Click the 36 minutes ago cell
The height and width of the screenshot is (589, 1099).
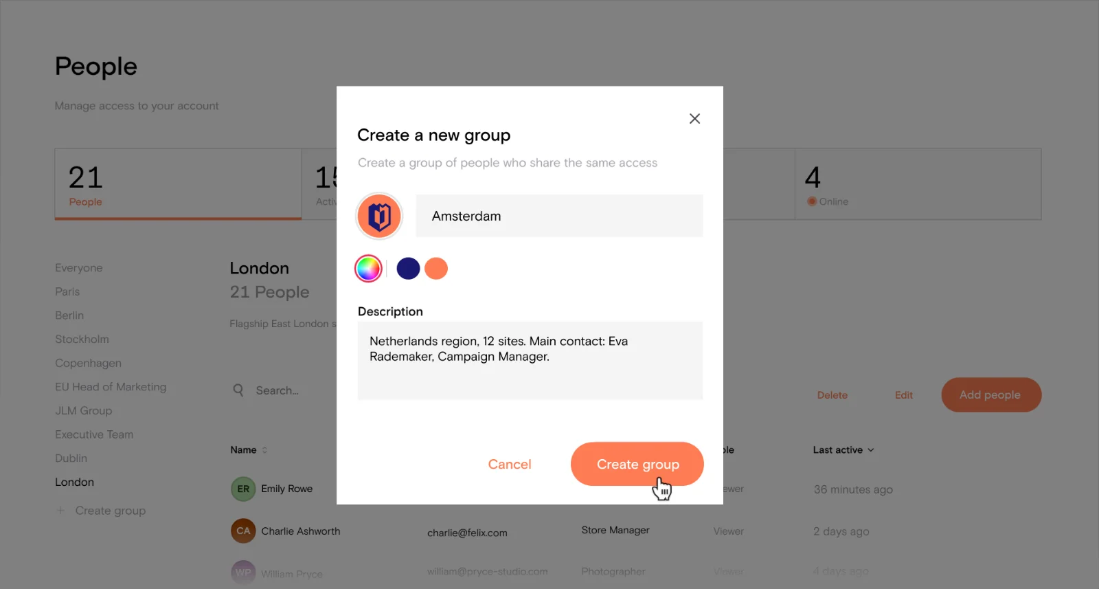coord(853,489)
